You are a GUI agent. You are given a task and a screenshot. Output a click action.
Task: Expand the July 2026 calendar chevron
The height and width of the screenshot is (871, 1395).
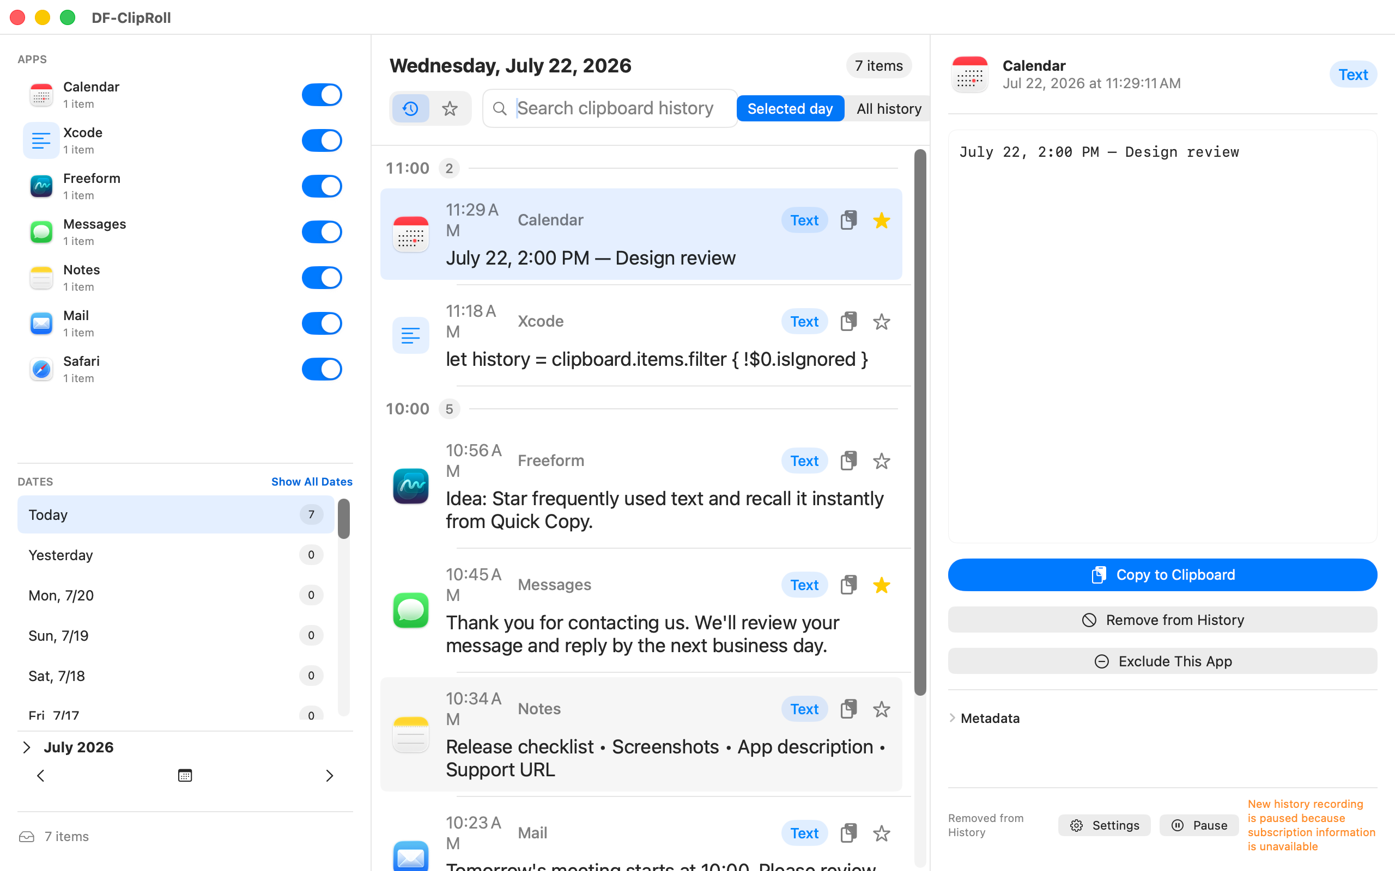pyautogui.click(x=27, y=747)
